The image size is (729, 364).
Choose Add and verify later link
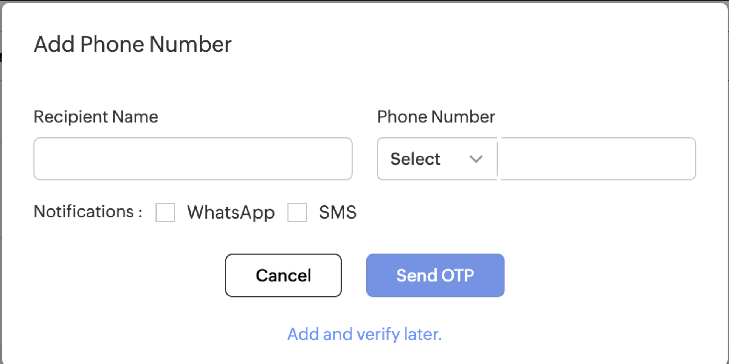(x=364, y=334)
